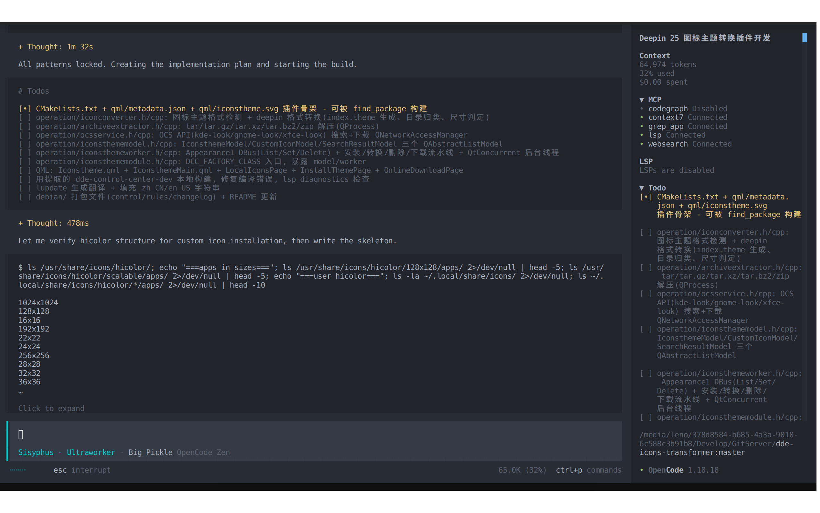Click the '1024x1024' output line

coord(38,303)
